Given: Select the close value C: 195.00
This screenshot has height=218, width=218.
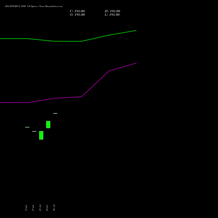Looking at the screenshot, I should pos(77,11).
